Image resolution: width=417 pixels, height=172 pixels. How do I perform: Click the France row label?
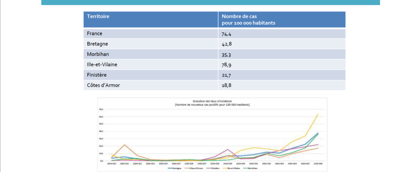tap(95, 34)
